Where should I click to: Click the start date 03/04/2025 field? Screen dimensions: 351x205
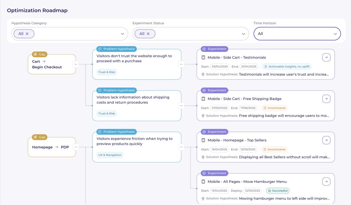[219, 67]
